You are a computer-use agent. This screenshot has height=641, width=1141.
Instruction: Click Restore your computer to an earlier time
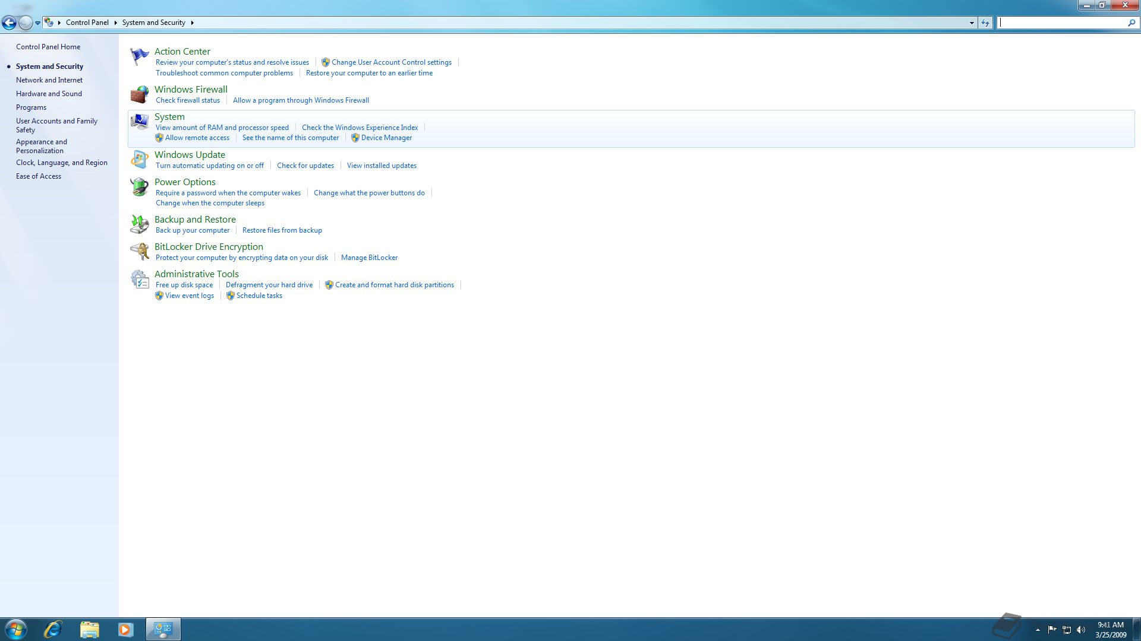pos(369,73)
